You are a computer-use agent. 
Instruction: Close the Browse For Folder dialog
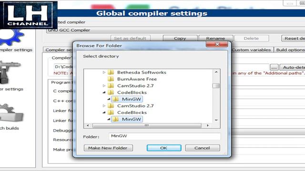point(217,44)
